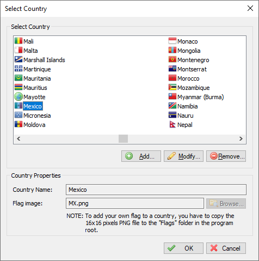Click the Namibia flag icon
The width and height of the screenshot is (259, 261).
(172, 106)
